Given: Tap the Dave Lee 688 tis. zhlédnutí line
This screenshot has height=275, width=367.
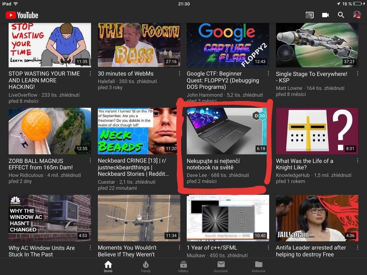Looking at the screenshot, I should pos(218,175).
